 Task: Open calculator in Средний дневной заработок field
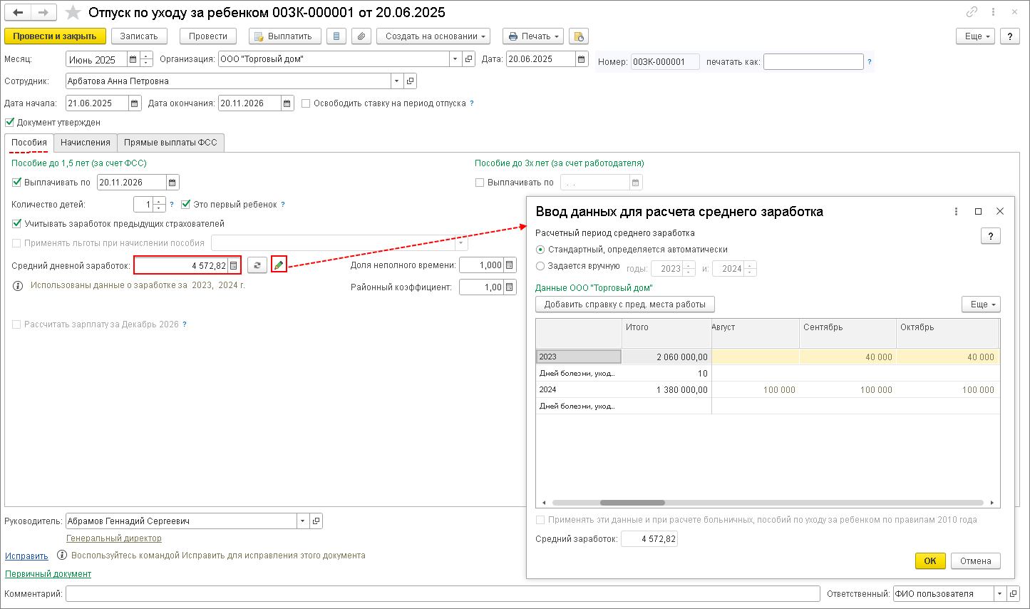pos(233,265)
